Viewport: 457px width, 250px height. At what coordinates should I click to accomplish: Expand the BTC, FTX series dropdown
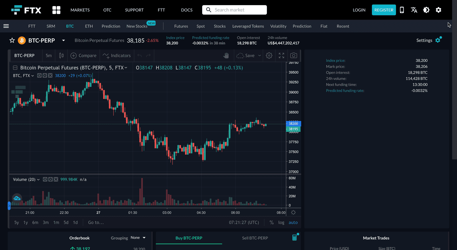pyautogui.click(x=32, y=76)
